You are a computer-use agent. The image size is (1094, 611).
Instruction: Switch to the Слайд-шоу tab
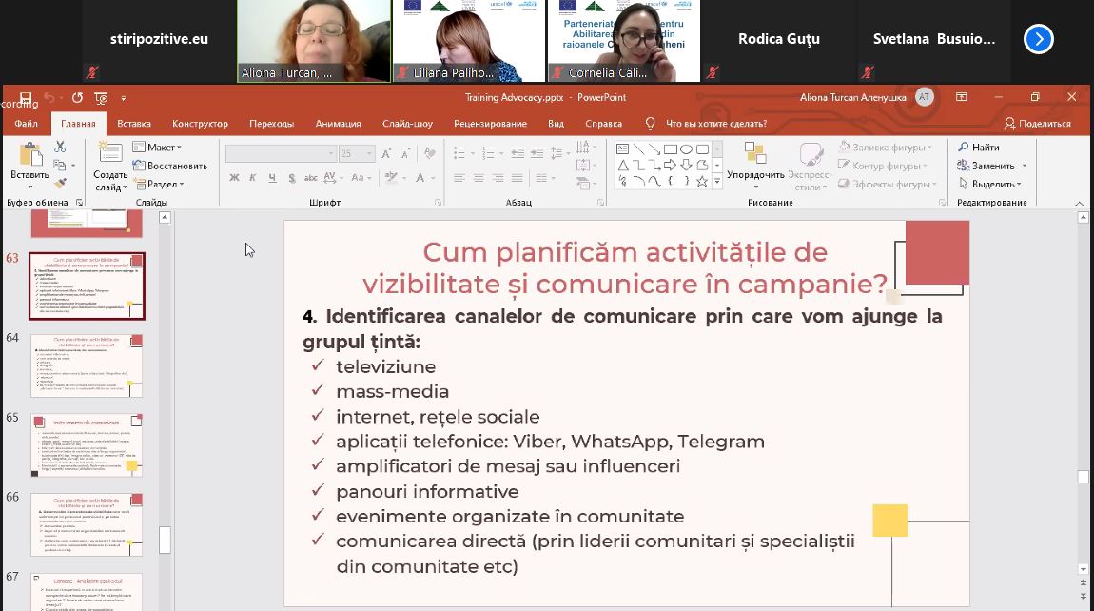click(407, 124)
